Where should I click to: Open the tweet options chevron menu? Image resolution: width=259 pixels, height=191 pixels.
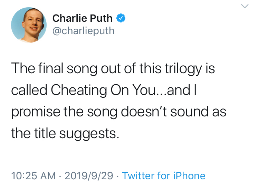click(x=244, y=6)
